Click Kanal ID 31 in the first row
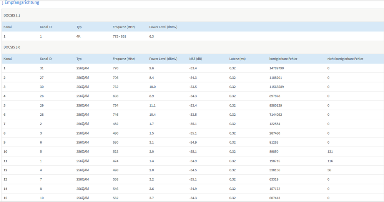This screenshot has height=202, width=384. 42,68
